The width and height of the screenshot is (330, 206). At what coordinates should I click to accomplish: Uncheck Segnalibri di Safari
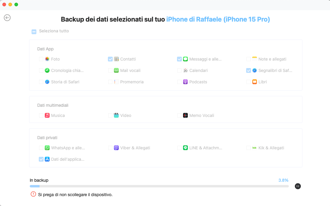click(248, 70)
